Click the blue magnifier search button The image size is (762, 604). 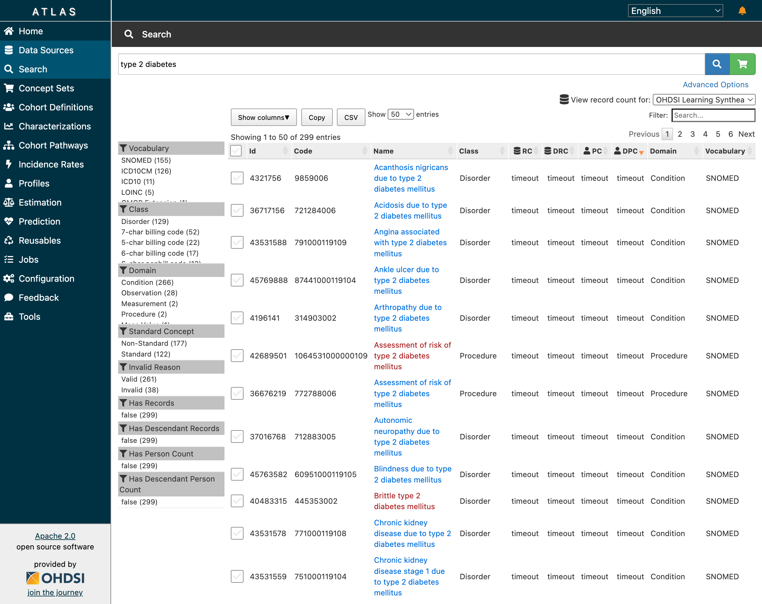pyautogui.click(x=717, y=64)
